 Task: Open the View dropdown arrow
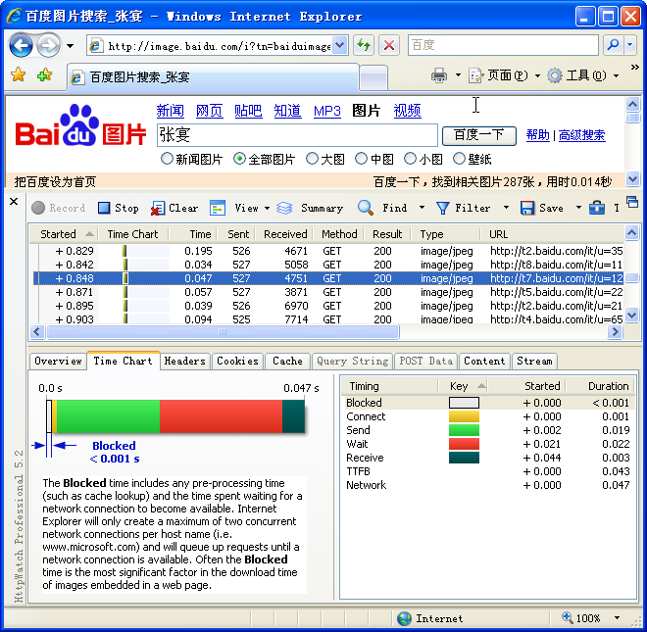pos(267,208)
